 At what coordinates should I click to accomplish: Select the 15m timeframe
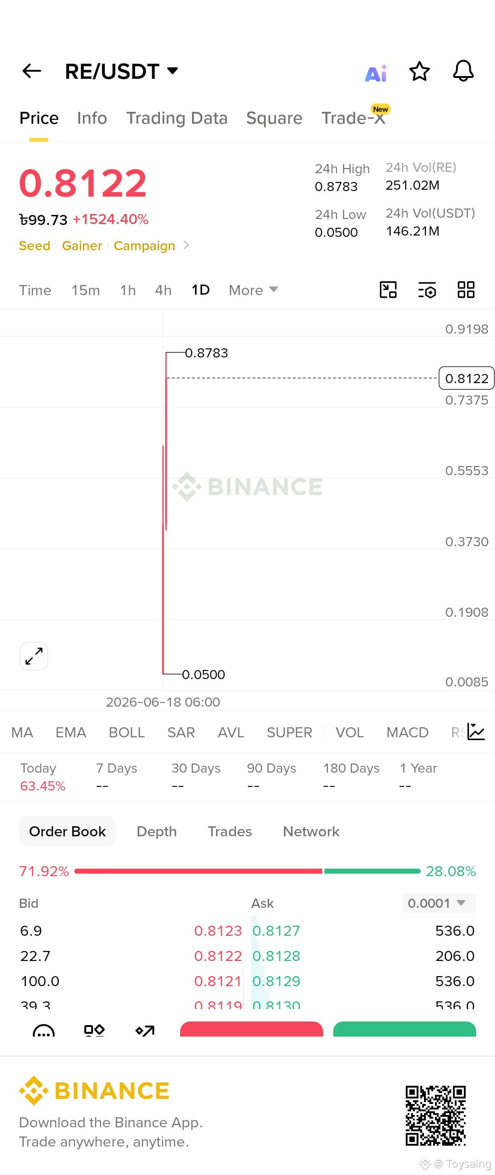click(86, 290)
